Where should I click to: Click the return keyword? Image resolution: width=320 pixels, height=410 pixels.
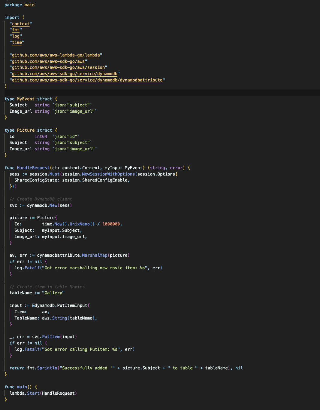tap(17, 368)
